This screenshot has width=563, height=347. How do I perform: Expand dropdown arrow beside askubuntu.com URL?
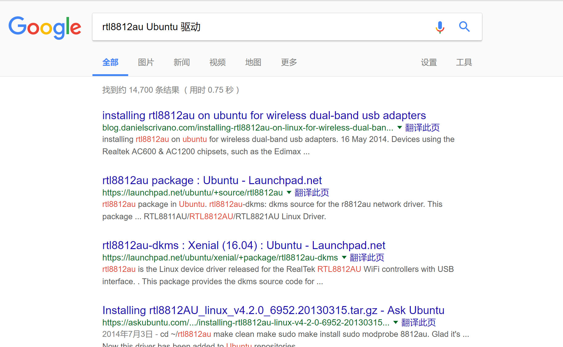(396, 322)
